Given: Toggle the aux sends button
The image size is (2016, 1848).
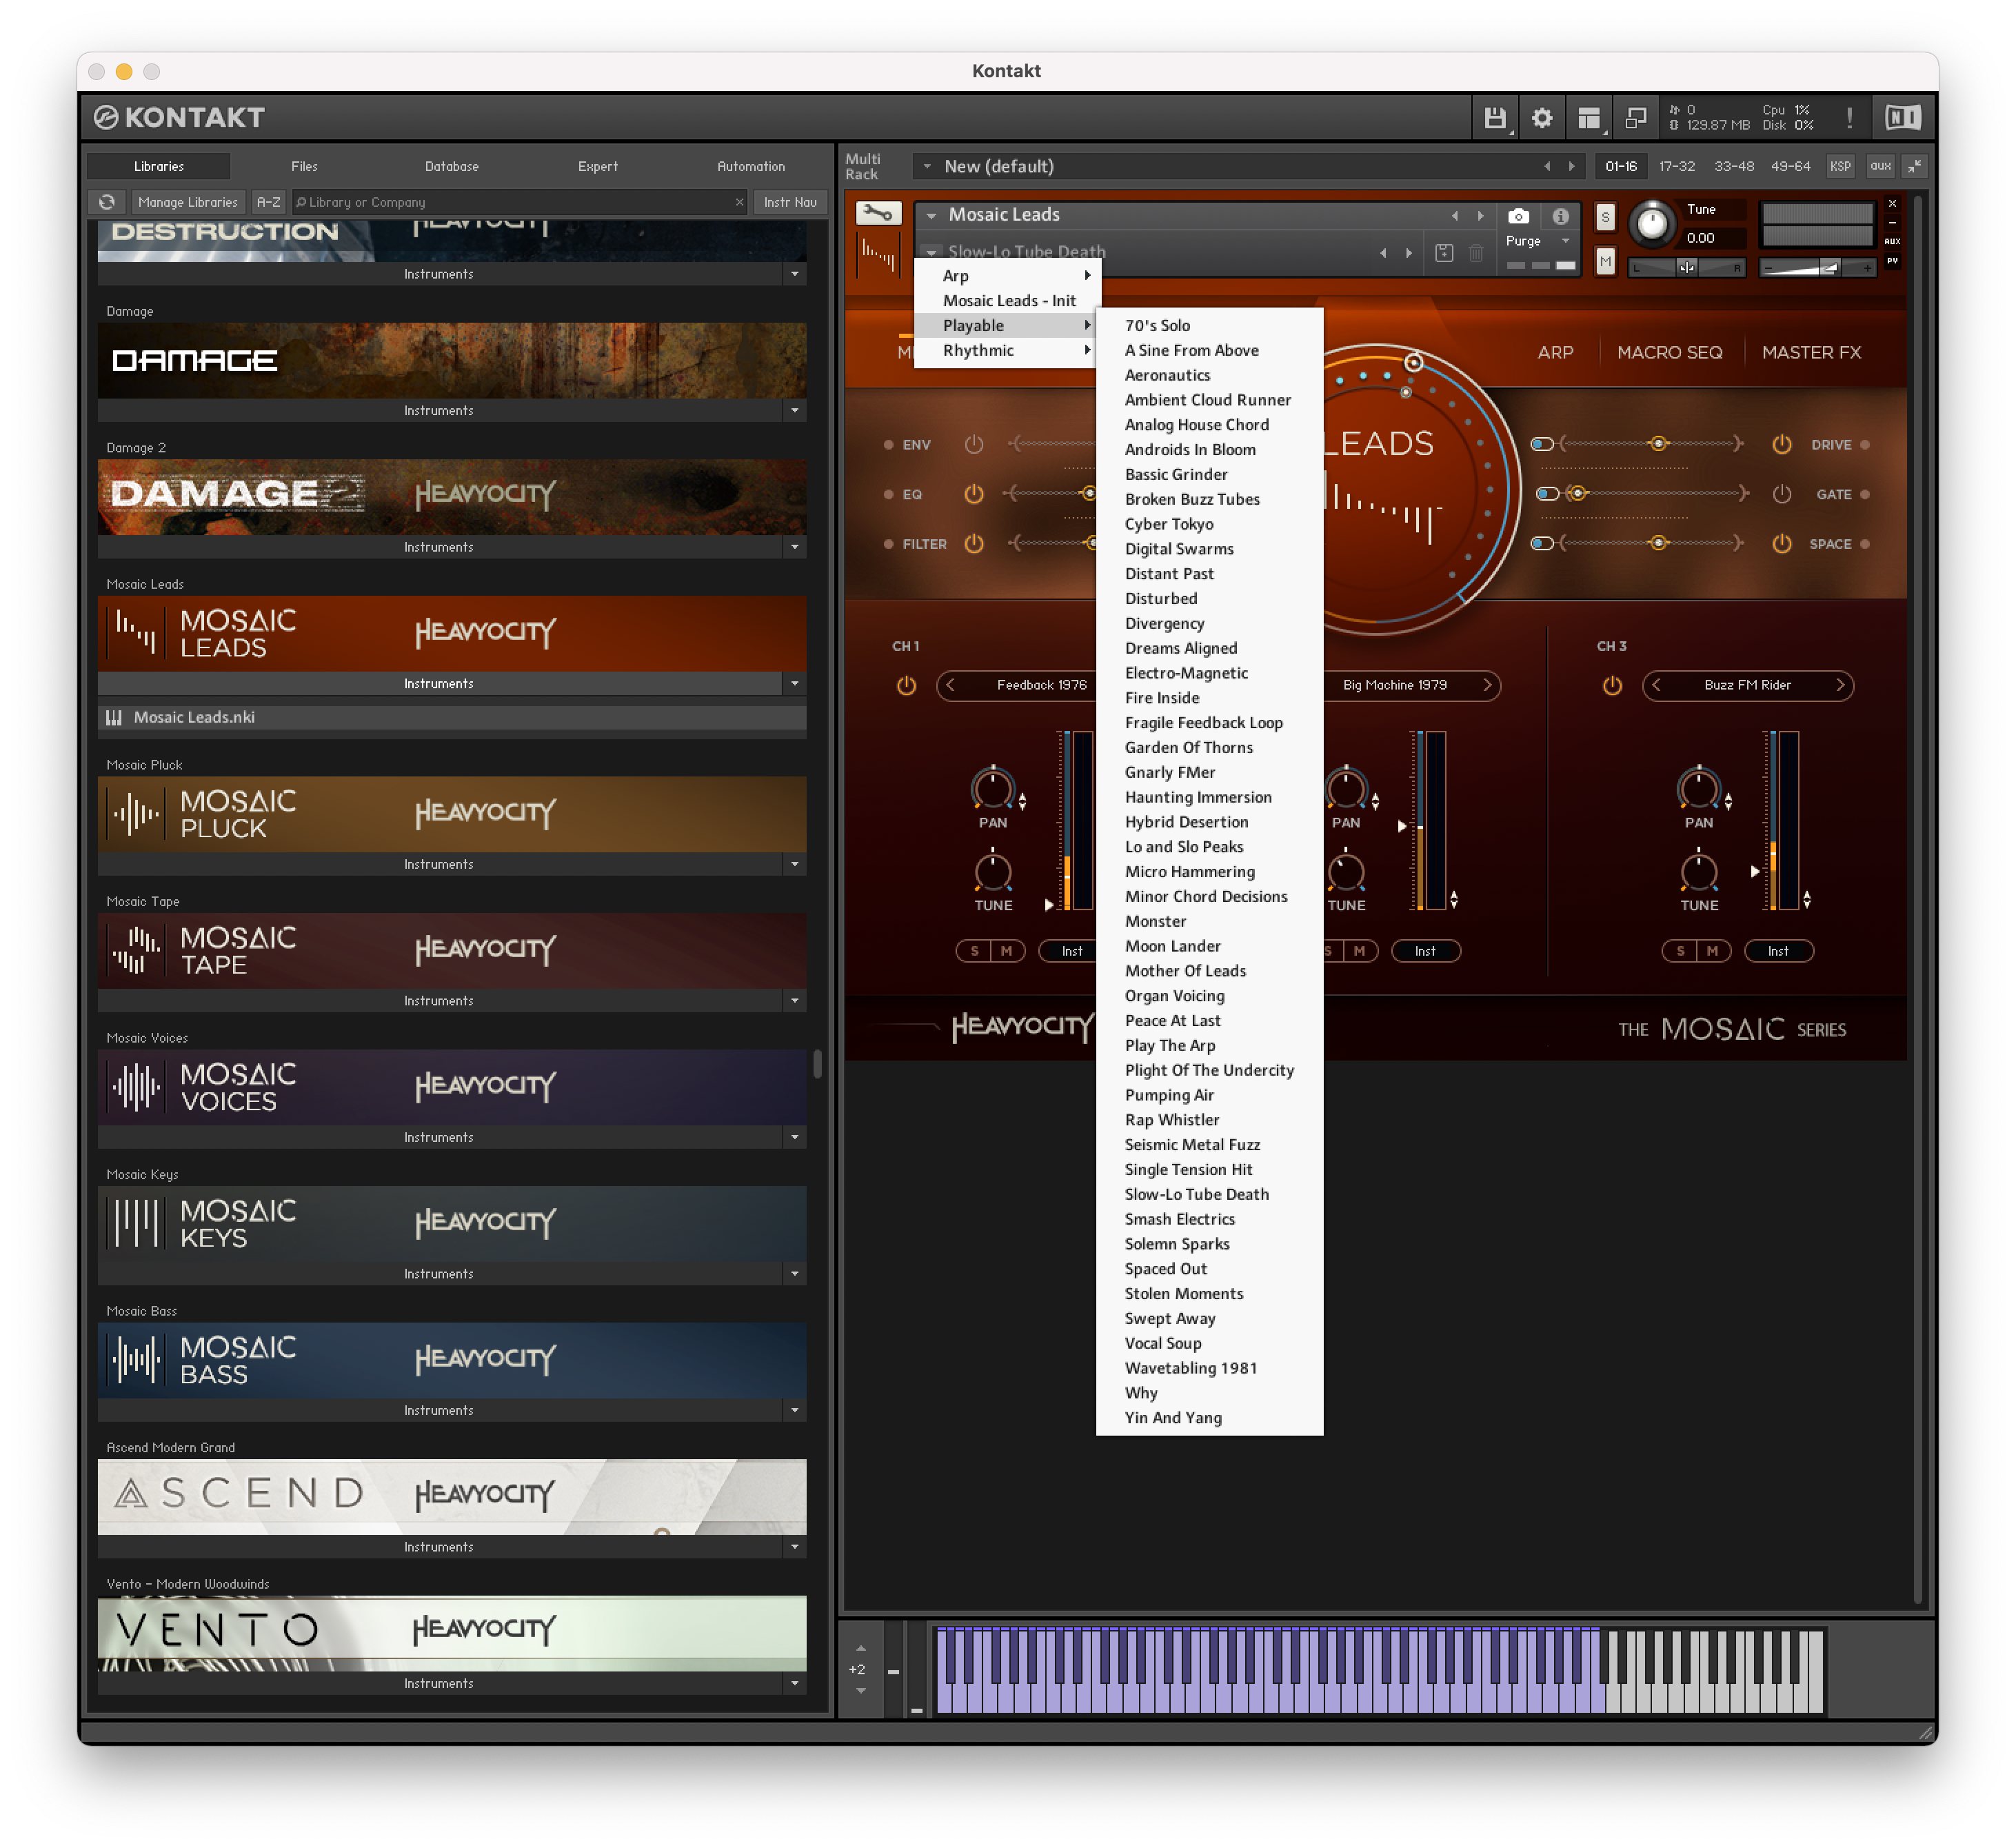Looking at the screenshot, I should pyautogui.click(x=1880, y=166).
